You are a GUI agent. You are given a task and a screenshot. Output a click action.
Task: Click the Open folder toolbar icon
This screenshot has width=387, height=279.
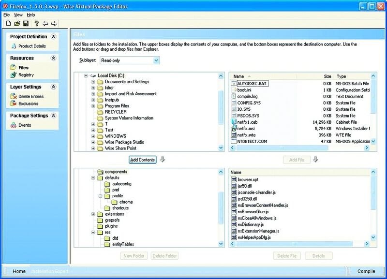[17, 23]
